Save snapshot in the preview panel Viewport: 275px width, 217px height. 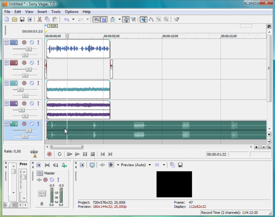point(180,165)
